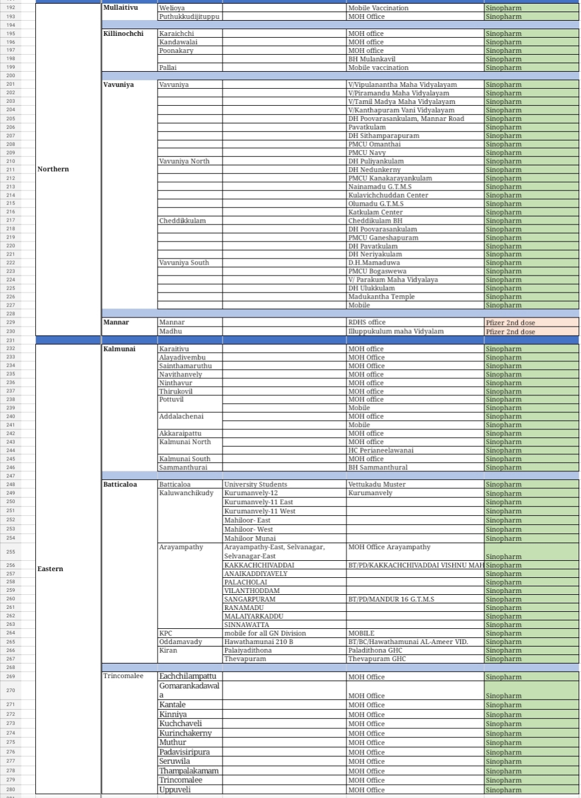This screenshot has height=798, width=581.
Task: Select row header 229
Action: (x=10, y=322)
